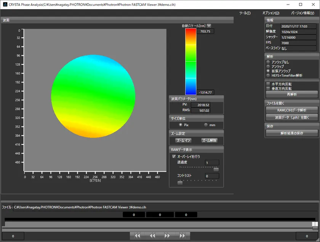Select HEFS+TimeFilter解析 radio option
320x242 pixels.
point(268,75)
